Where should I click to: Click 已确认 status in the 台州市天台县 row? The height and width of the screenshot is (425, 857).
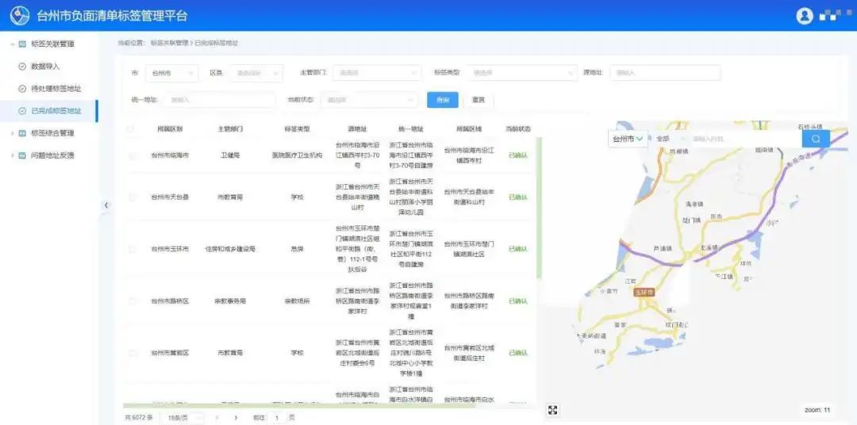click(x=517, y=197)
